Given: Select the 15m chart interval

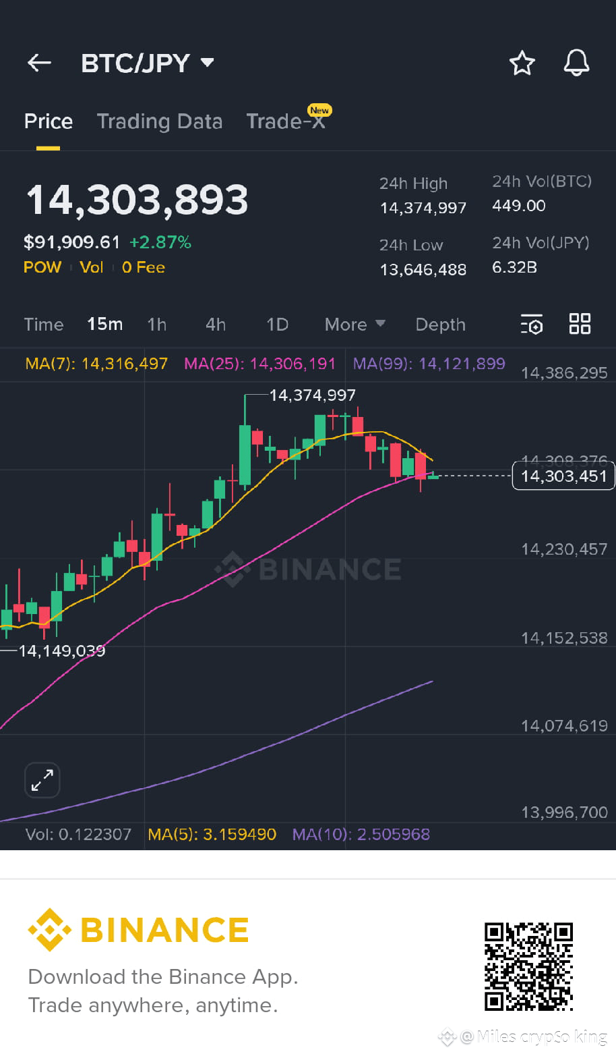Looking at the screenshot, I should tap(105, 325).
